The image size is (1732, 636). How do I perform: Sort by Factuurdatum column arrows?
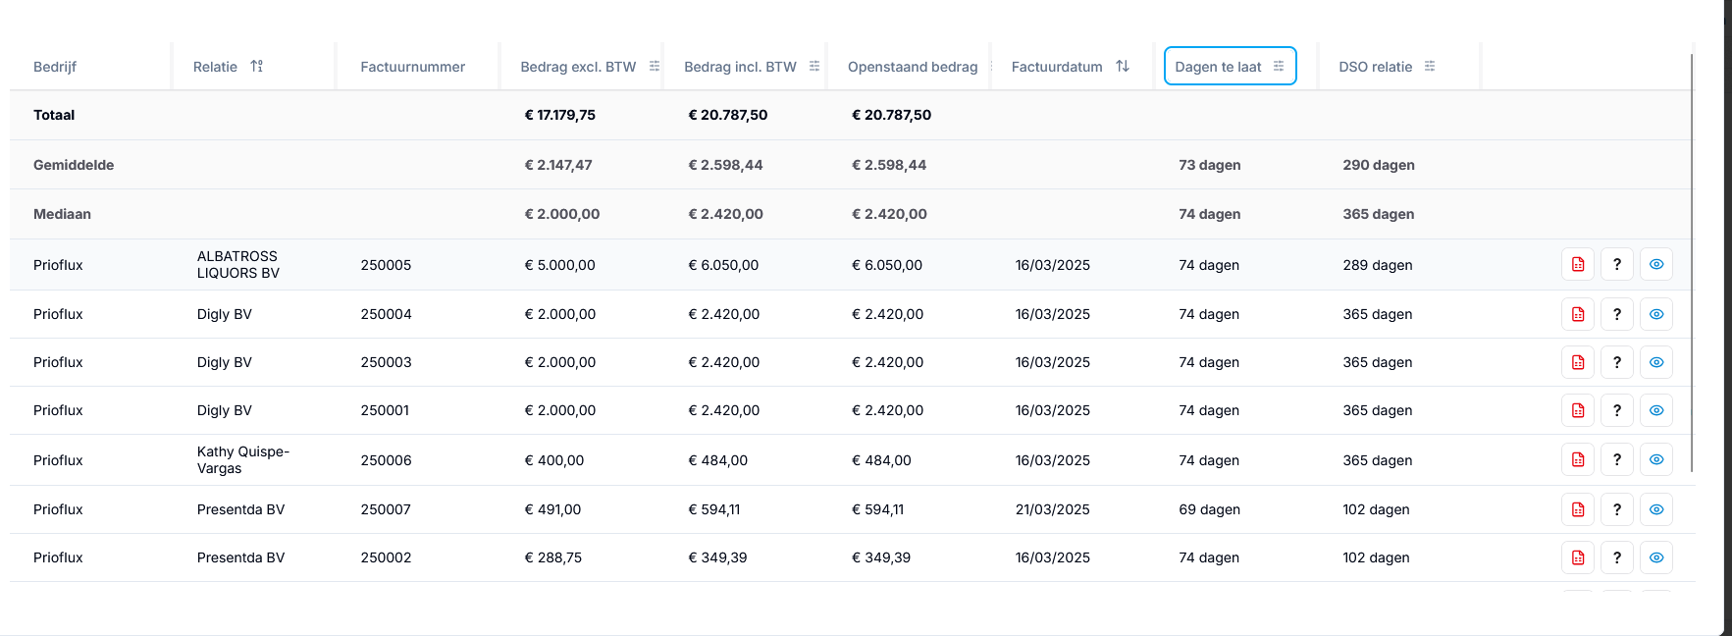[1123, 66]
